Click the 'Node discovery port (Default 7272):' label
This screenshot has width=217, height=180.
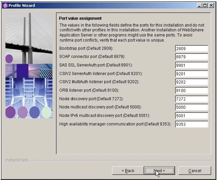pos(91,99)
